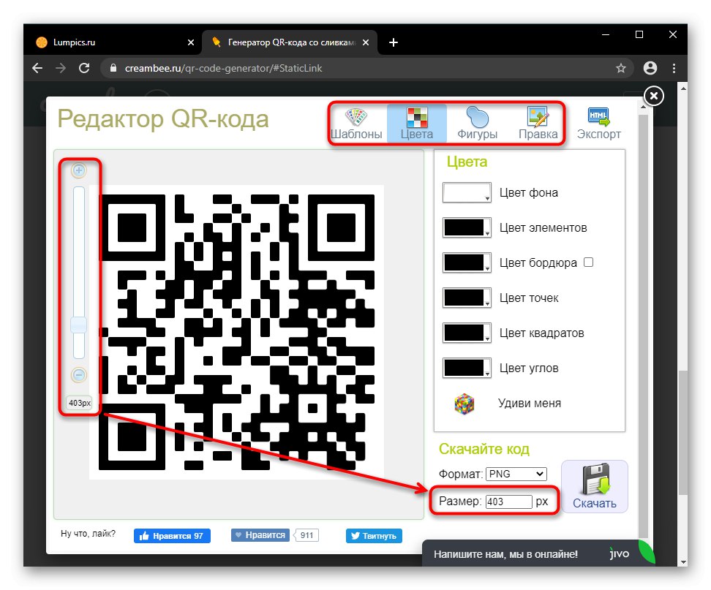The image size is (711, 590).
Task: Bookmark this page with the star icon
Action: click(x=621, y=69)
